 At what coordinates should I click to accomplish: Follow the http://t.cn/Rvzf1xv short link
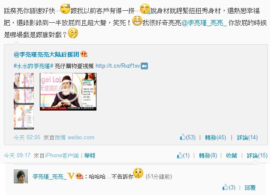(x=118, y=66)
